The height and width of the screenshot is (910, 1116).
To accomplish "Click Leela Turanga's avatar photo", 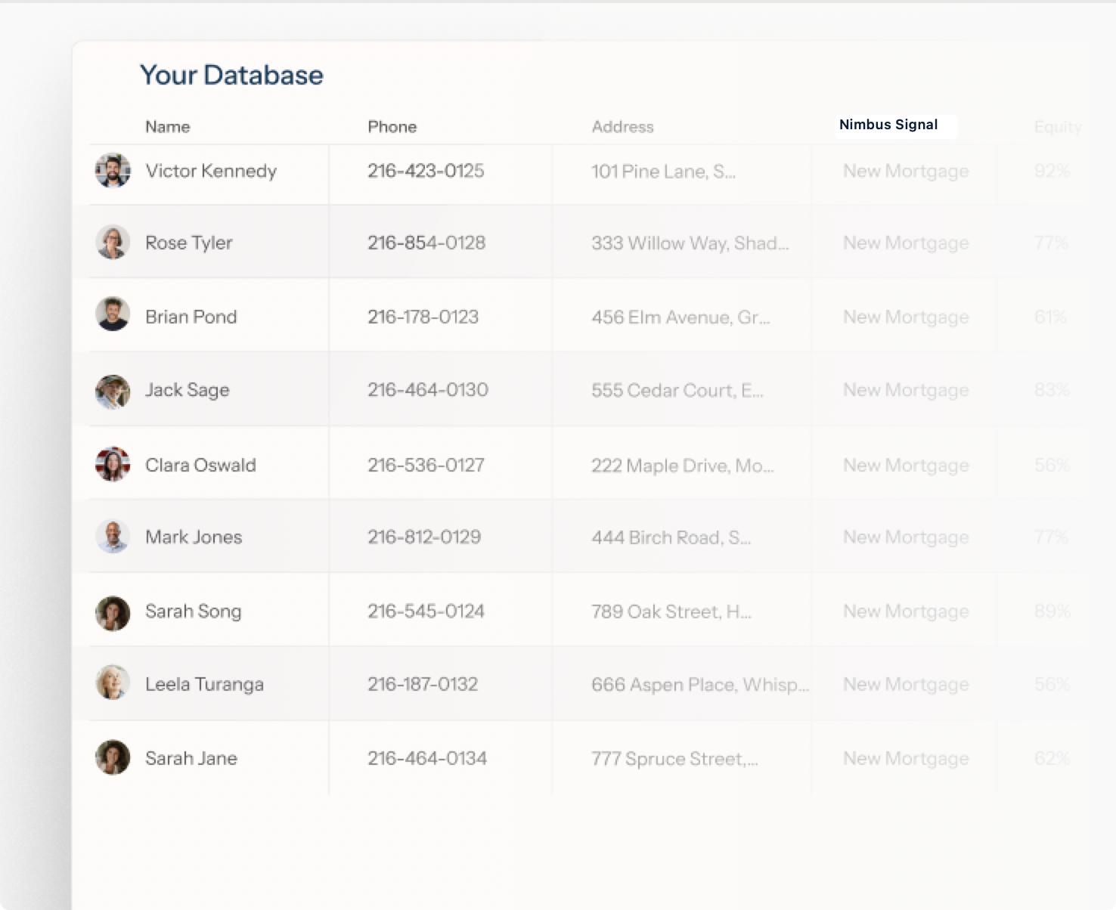I will tap(113, 682).
